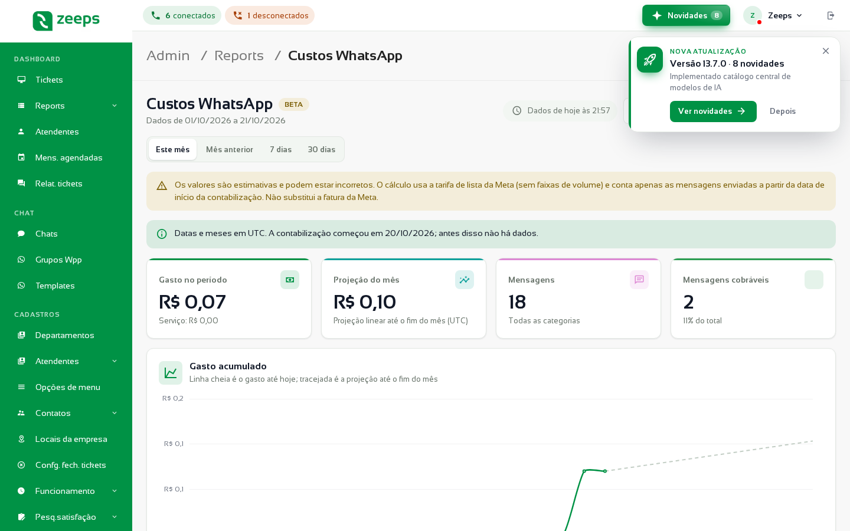Expand the Reports sidebar submenu chevron

click(115, 106)
